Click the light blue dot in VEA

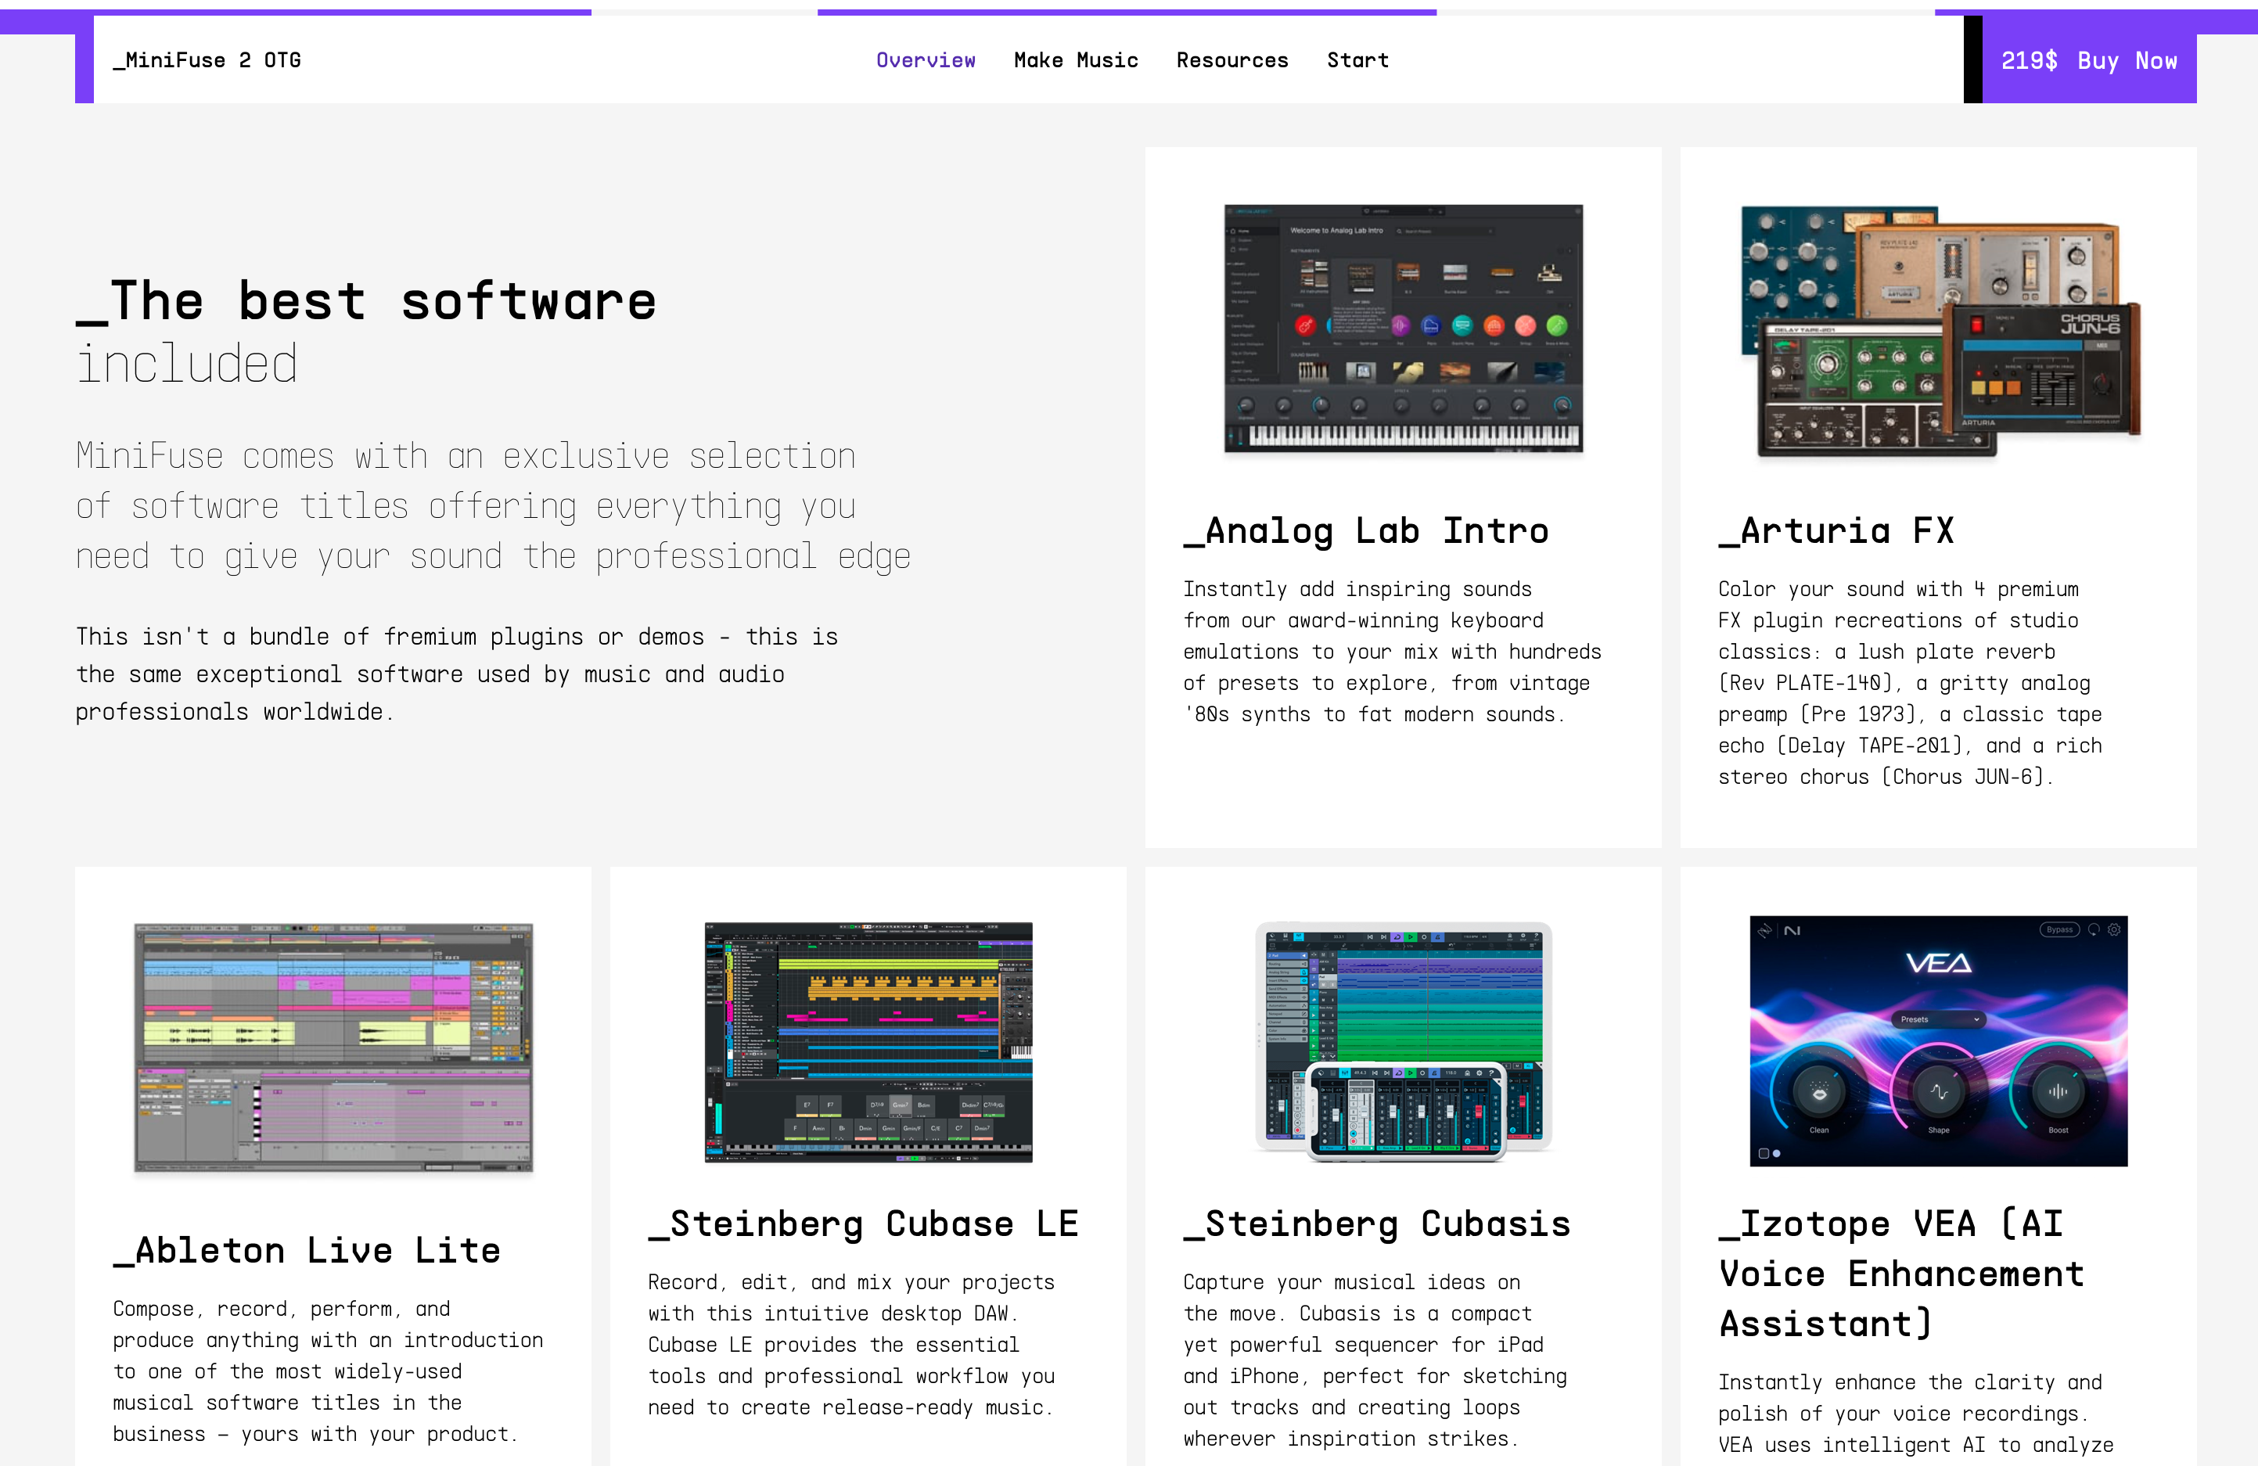click(x=1777, y=1154)
